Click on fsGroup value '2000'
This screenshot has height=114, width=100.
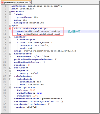pyautogui.click(x=32, y=90)
